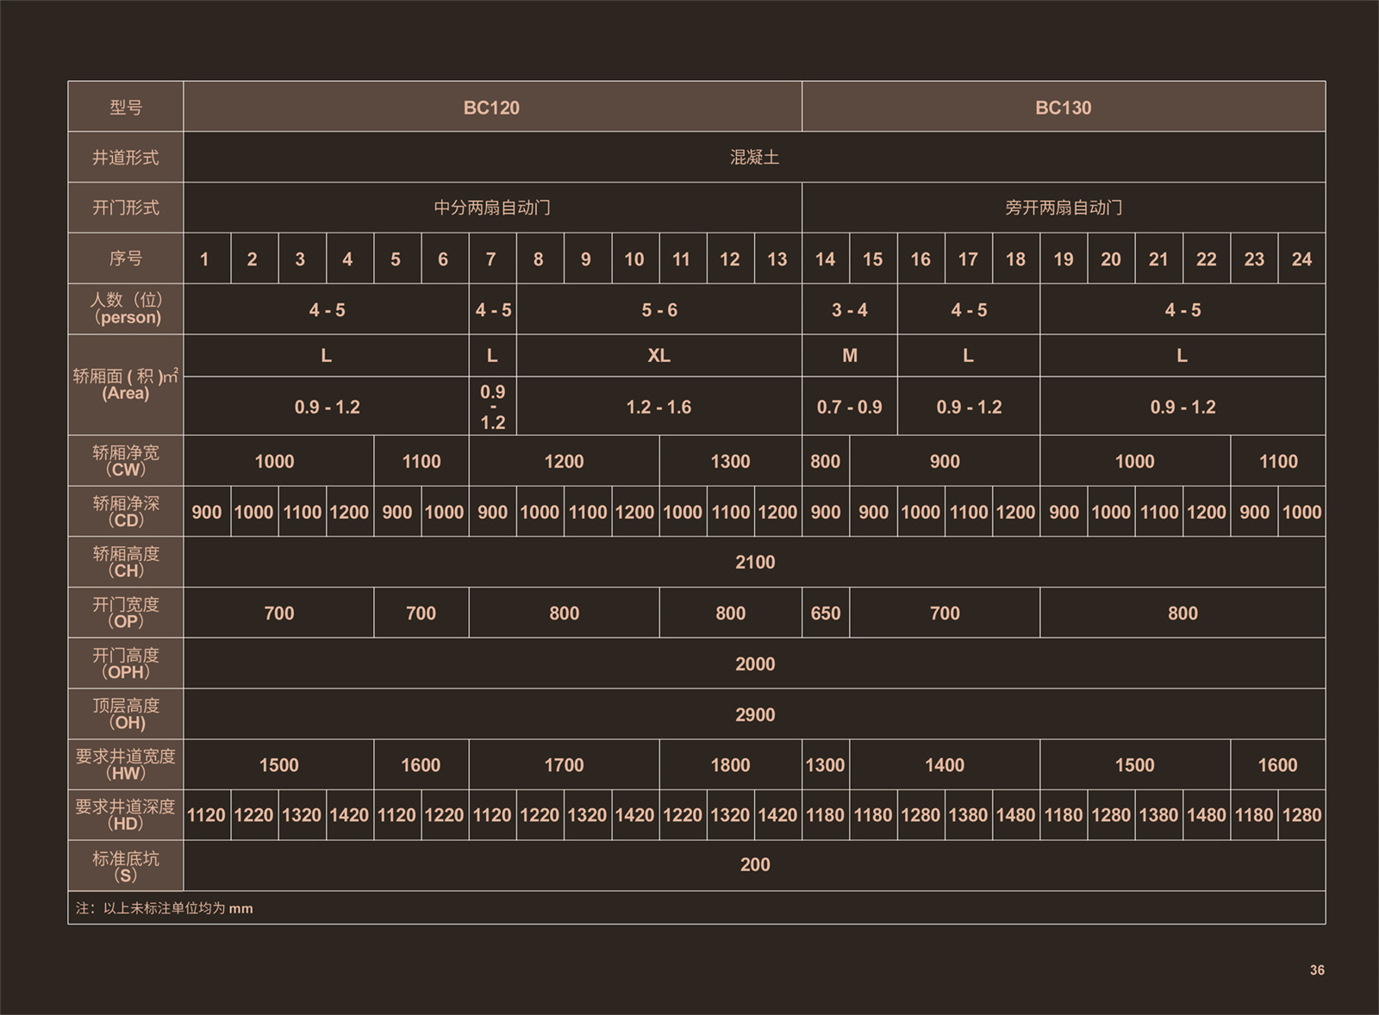Click page number 36 in the corner
Screen dimensions: 1379x1015
pos(1316,970)
